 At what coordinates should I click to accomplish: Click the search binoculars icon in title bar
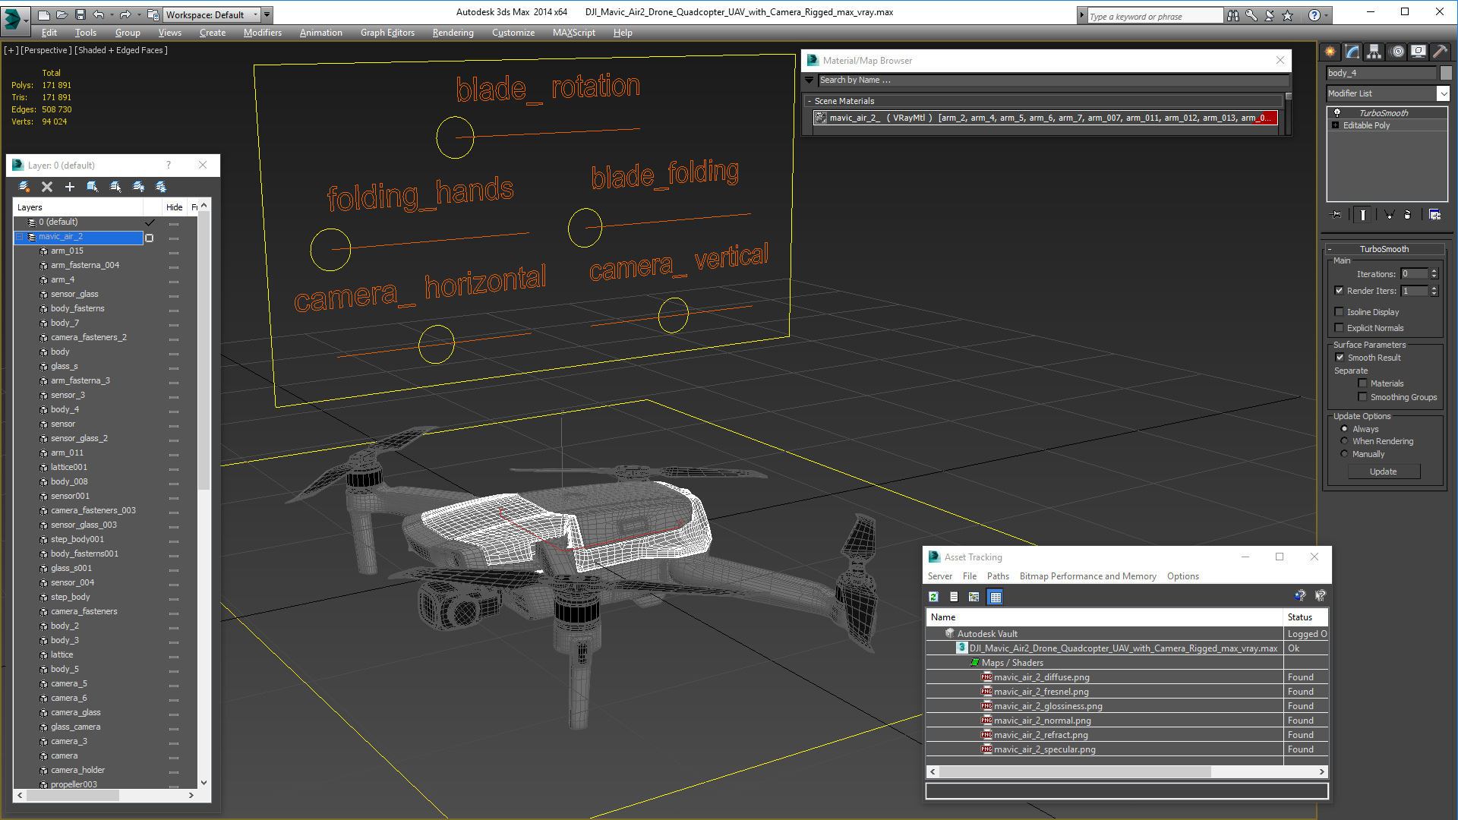click(x=1233, y=15)
